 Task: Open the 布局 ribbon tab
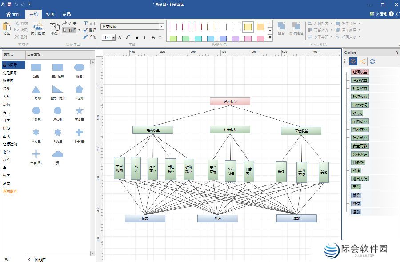point(66,14)
